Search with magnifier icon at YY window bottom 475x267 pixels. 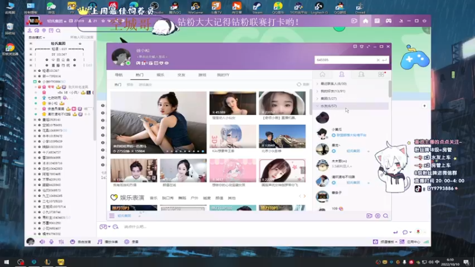(385, 216)
